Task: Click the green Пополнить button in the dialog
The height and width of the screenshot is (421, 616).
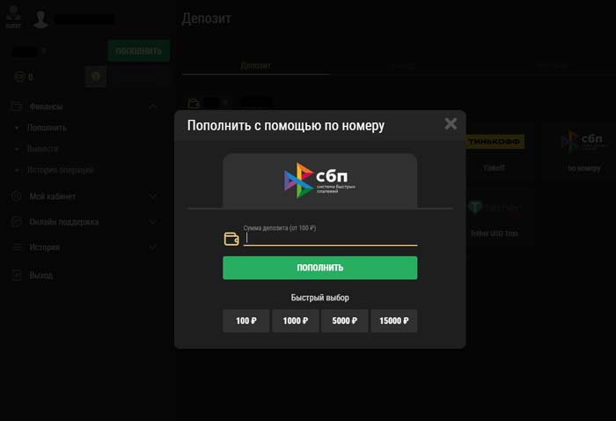Action: (x=319, y=268)
